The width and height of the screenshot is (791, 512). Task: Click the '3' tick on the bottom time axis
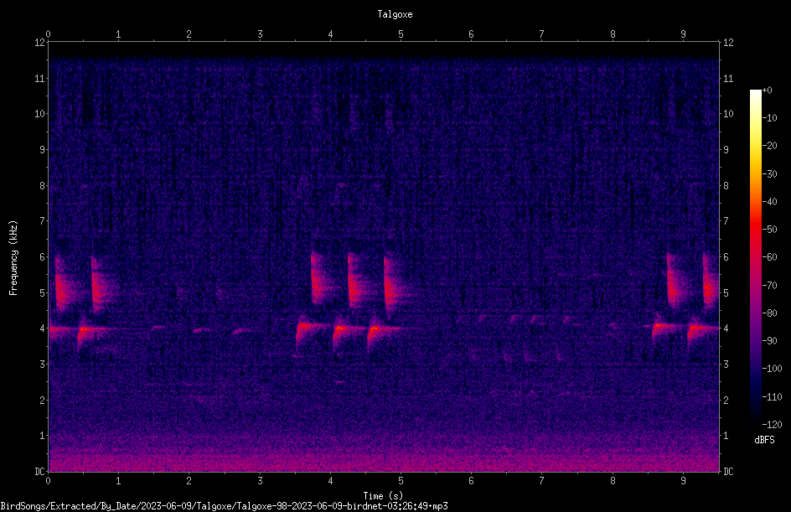tap(260, 481)
